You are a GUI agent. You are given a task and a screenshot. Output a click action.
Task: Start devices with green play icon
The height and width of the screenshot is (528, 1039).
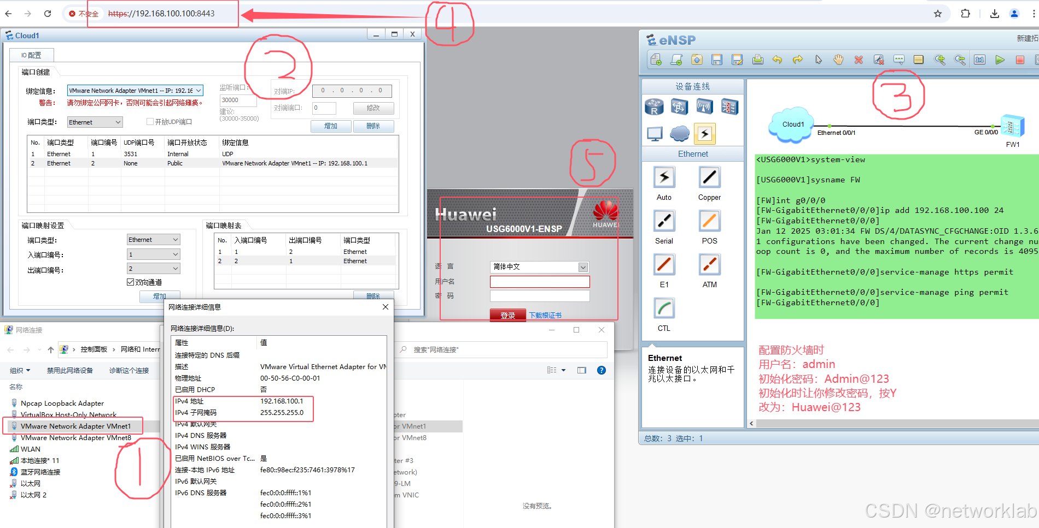(x=1000, y=60)
